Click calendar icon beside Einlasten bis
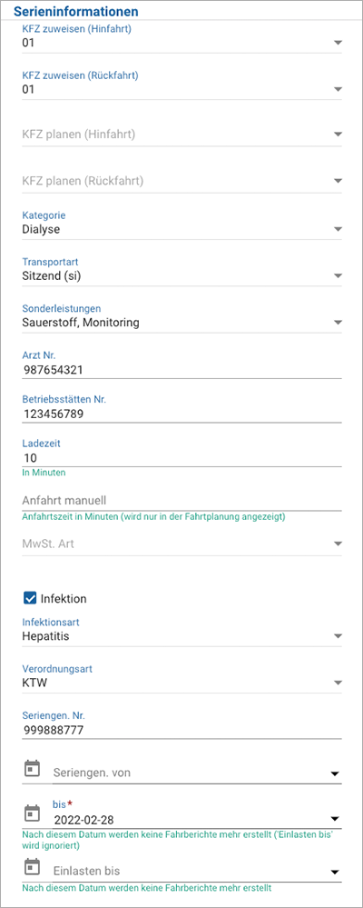The height and width of the screenshot is (908, 363). pyautogui.click(x=33, y=866)
